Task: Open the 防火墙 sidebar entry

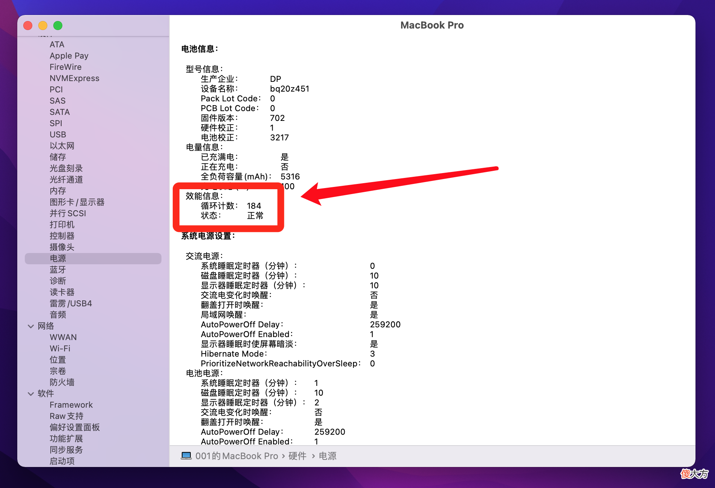Action: click(x=62, y=382)
